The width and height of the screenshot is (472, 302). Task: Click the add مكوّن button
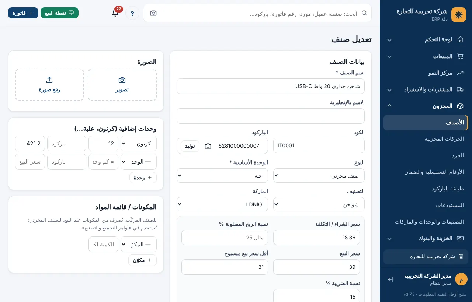click(142, 260)
